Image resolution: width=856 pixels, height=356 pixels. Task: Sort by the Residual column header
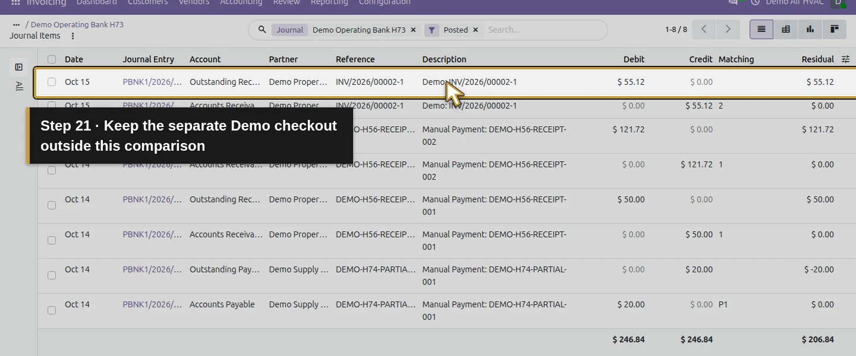(817, 59)
